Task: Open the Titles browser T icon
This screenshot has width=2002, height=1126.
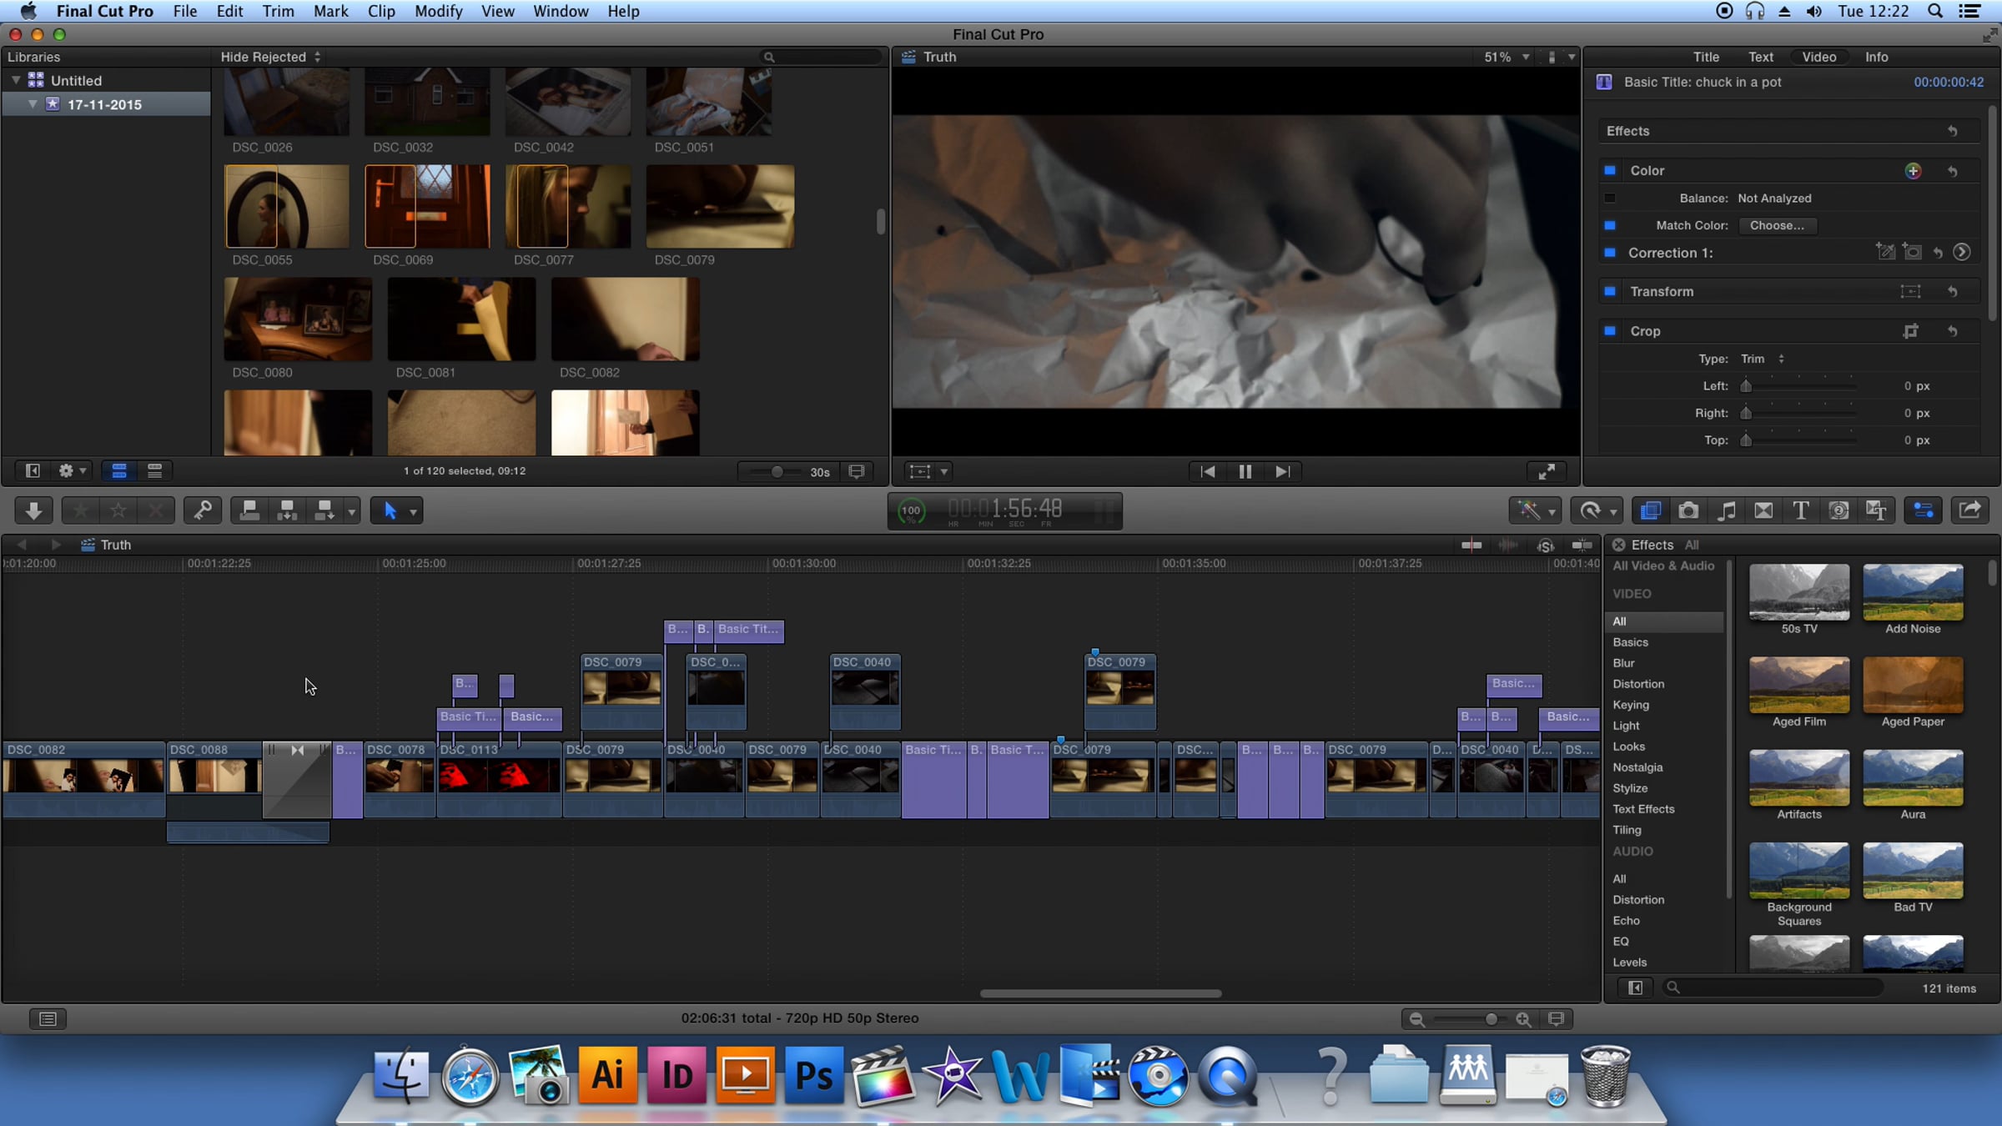Action: coord(1801,510)
